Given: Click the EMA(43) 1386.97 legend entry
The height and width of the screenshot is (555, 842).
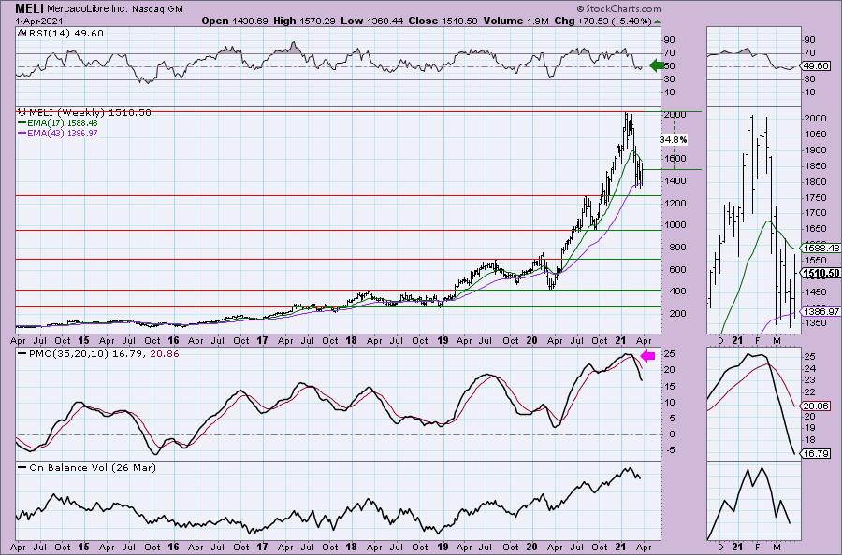Looking at the screenshot, I should 63,133.
